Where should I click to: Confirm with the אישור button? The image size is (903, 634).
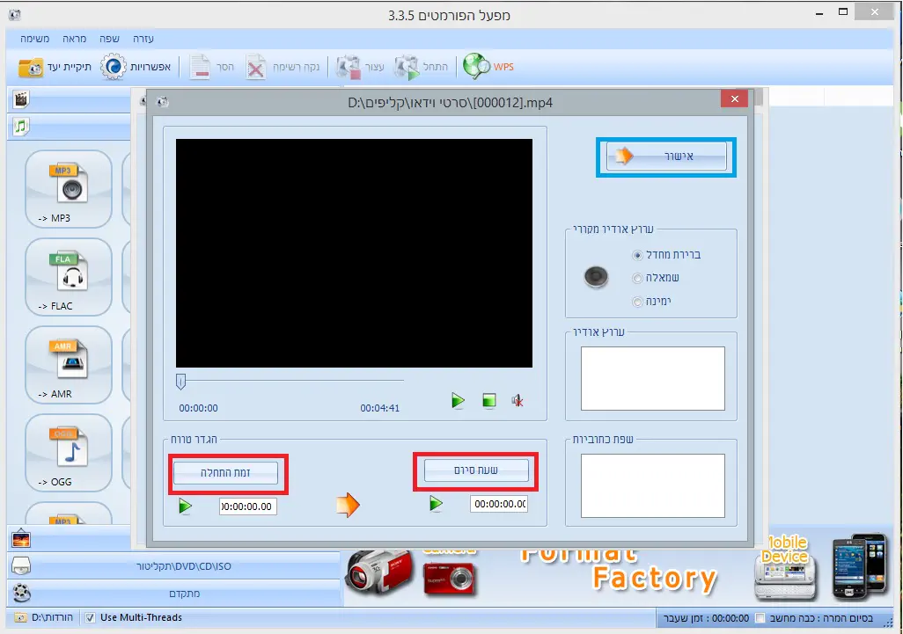(666, 157)
